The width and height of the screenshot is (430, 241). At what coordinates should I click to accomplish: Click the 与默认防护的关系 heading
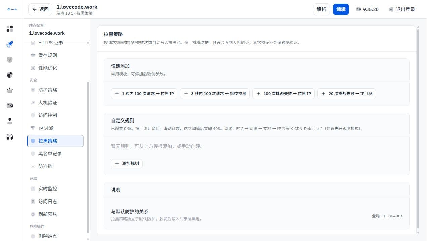click(130, 212)
